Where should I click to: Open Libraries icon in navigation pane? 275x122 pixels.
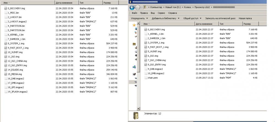point(134,44)
